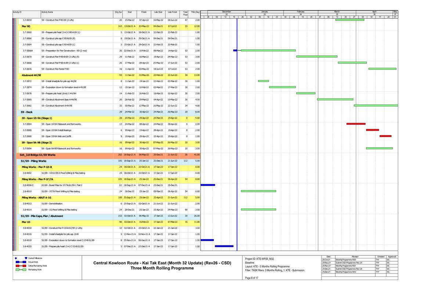The width and height of the screenshot is (422, 298).
Task: Select the red bar for Span 1D-9A Web and Soffit
Action: click(x=385, y=136)
